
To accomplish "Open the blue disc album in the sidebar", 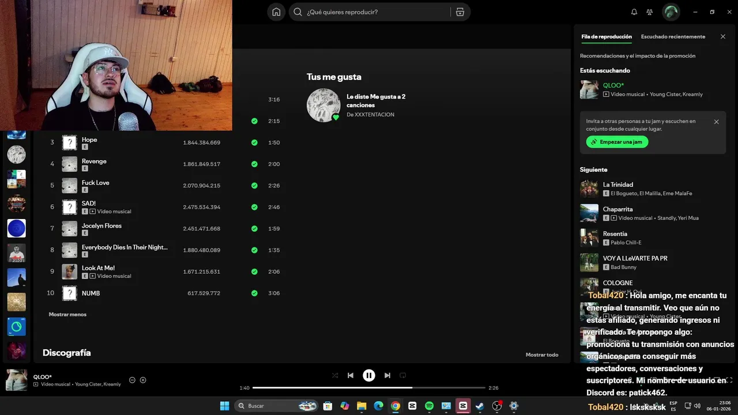I will tap(16, 228).
